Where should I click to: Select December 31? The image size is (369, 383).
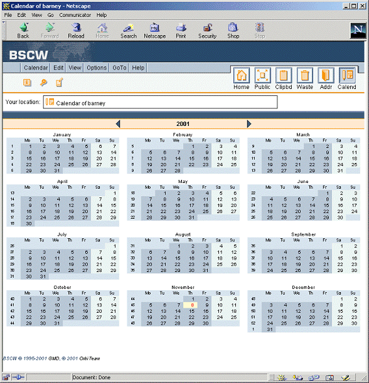click(x=270, y=329)
